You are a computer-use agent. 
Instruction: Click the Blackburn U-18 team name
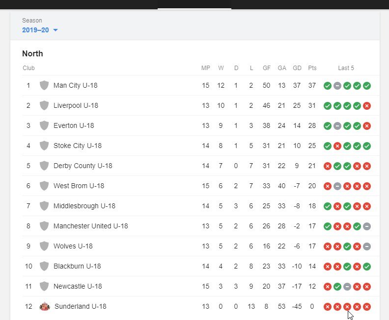point(77,266)
